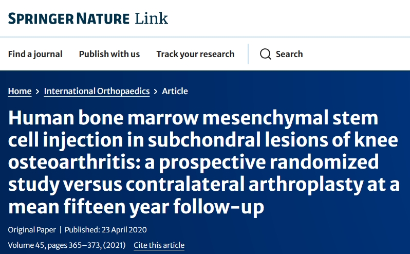This screenshot has width=410, height=254.
Task: Go to the Home breadcrumb link
Action: point(20,92)
